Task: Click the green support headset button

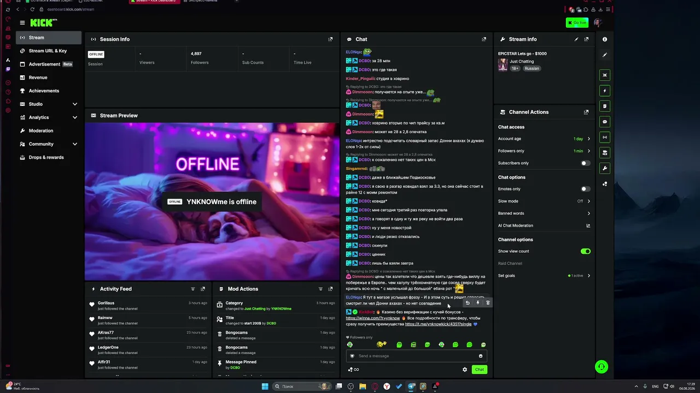Action: point(602,367)
